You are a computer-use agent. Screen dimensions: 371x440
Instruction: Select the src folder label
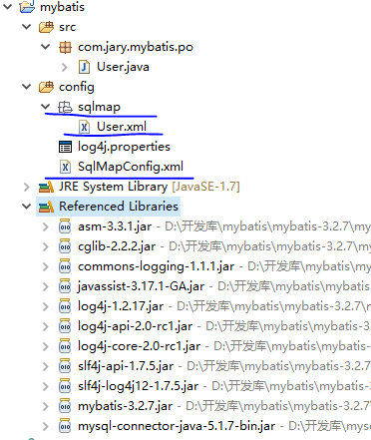[x=68, y=27]
